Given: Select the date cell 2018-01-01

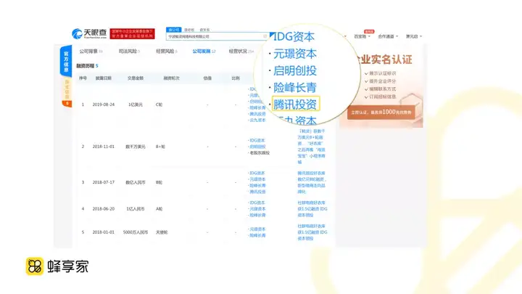Looking at the screenshot, I should 104,232.
